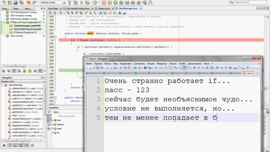The width and height of the screenshot is (270, 152).
Task: Expand the FTPServerThread suspended thread node
Action: (x=4, y=22)
